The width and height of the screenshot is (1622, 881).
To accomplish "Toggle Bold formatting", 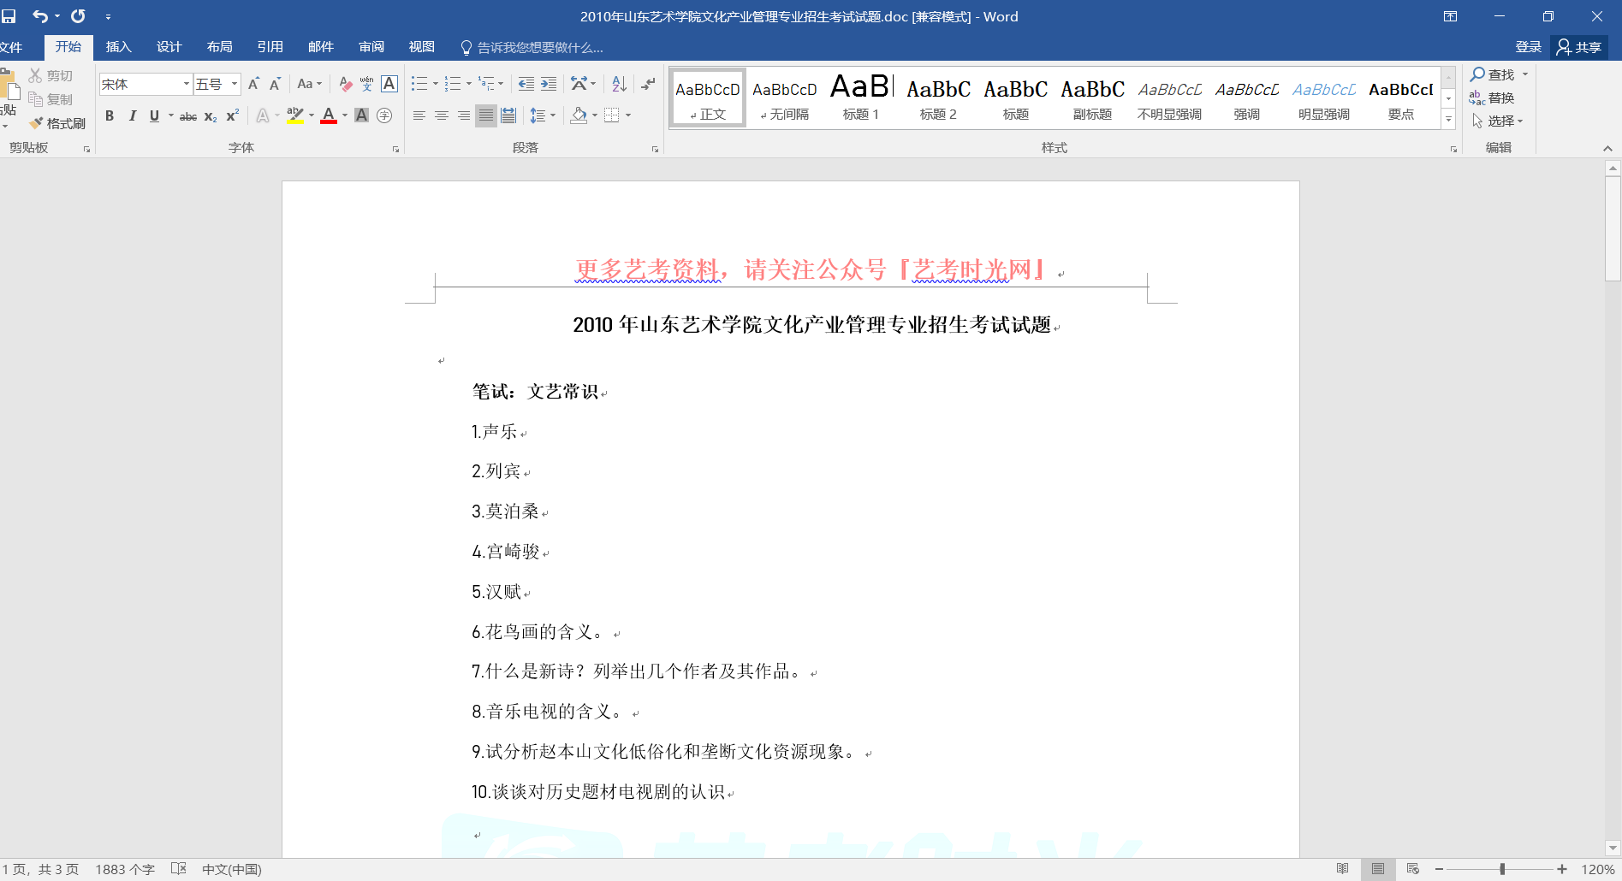I will [110, 115].
